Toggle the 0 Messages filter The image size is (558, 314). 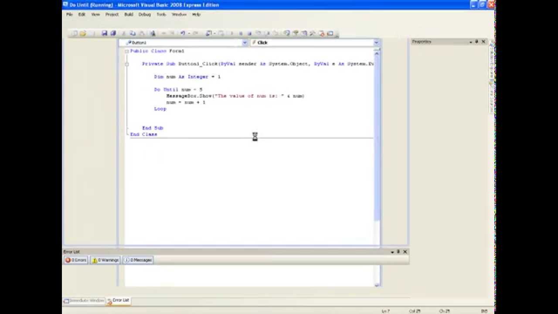click(x=137, y=260)
